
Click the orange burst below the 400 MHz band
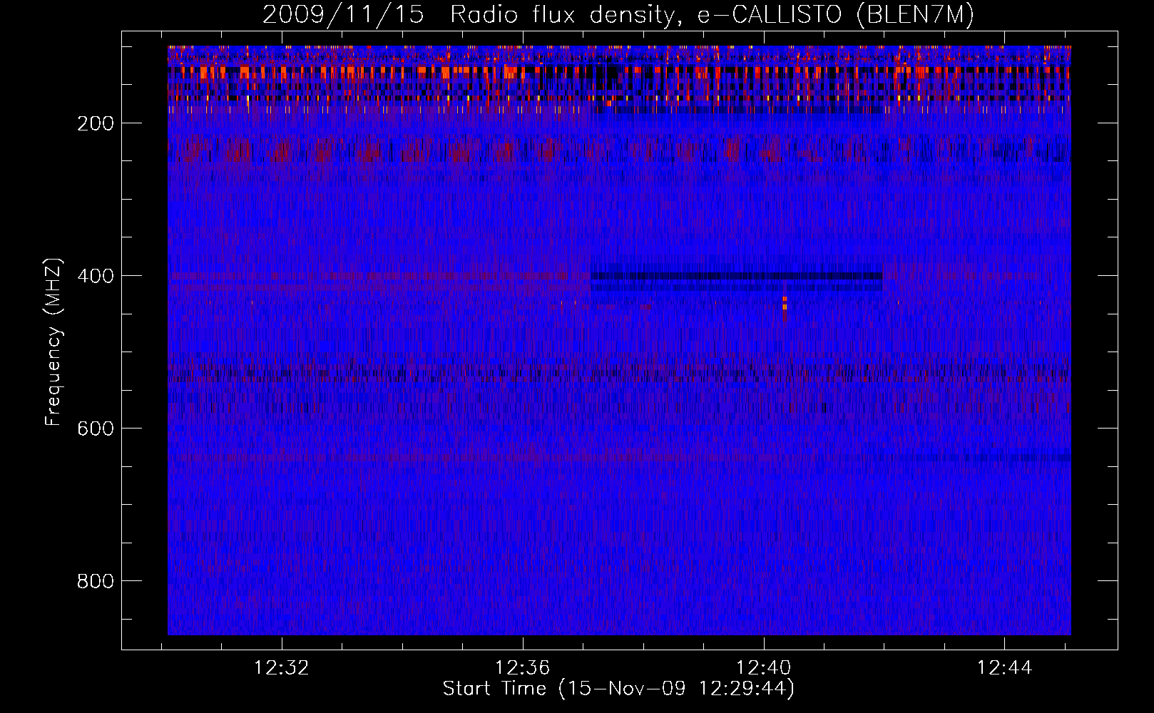785,304
